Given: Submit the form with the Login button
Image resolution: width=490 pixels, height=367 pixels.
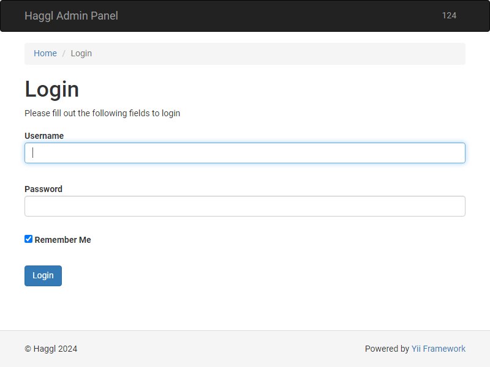Looking at the screenshot, I should point(43,276).
